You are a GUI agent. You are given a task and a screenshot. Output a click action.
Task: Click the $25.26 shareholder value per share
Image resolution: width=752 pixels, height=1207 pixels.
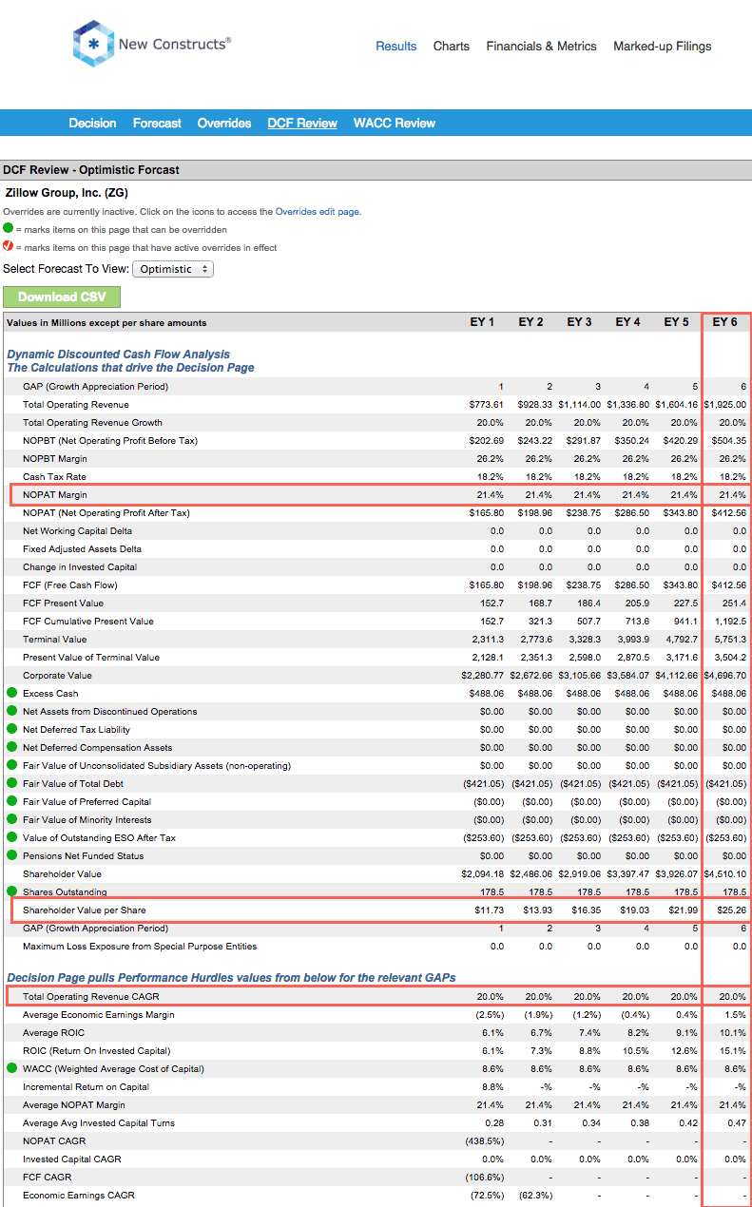729,910
